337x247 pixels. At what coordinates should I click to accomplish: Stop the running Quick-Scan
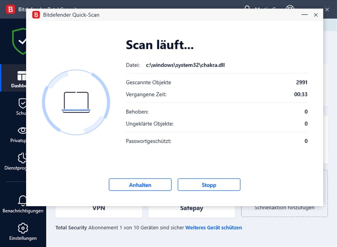click(x=209, y=185)
